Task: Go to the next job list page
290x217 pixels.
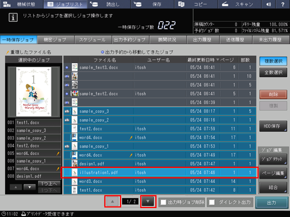Action: coord(148,201)
